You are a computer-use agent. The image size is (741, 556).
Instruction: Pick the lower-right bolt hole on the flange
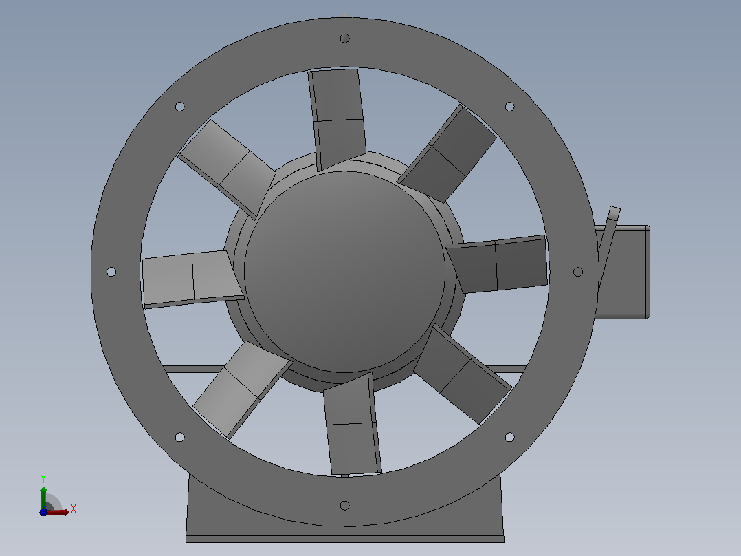(x=509, y=437)
